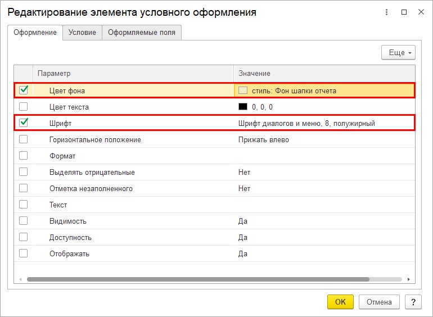Open the Еще dropdown menu
Screen dimensions: 433x317
click(x=398, y=53)
